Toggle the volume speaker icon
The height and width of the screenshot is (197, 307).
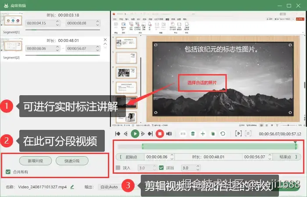pos(169,134)
